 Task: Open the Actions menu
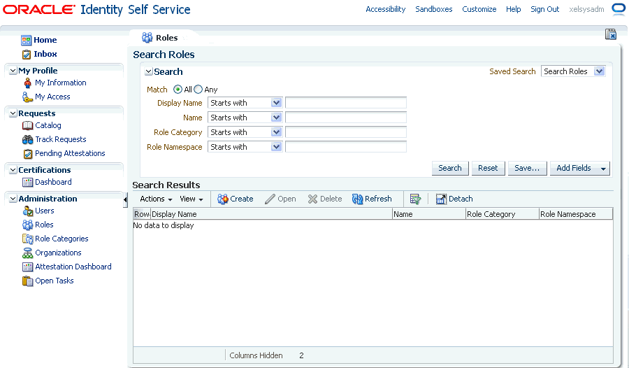point(156,199)
